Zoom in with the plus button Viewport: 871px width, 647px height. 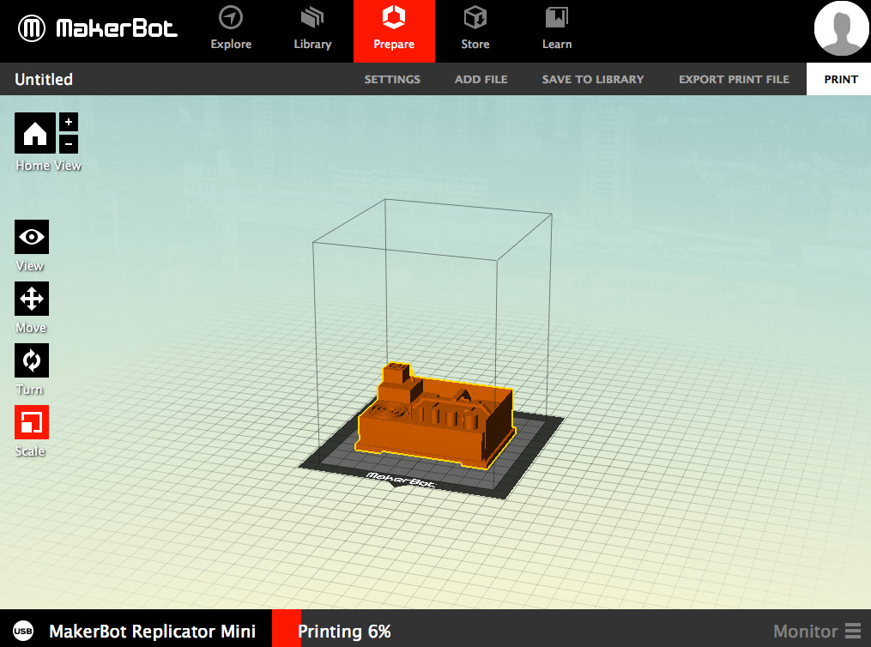69,122
